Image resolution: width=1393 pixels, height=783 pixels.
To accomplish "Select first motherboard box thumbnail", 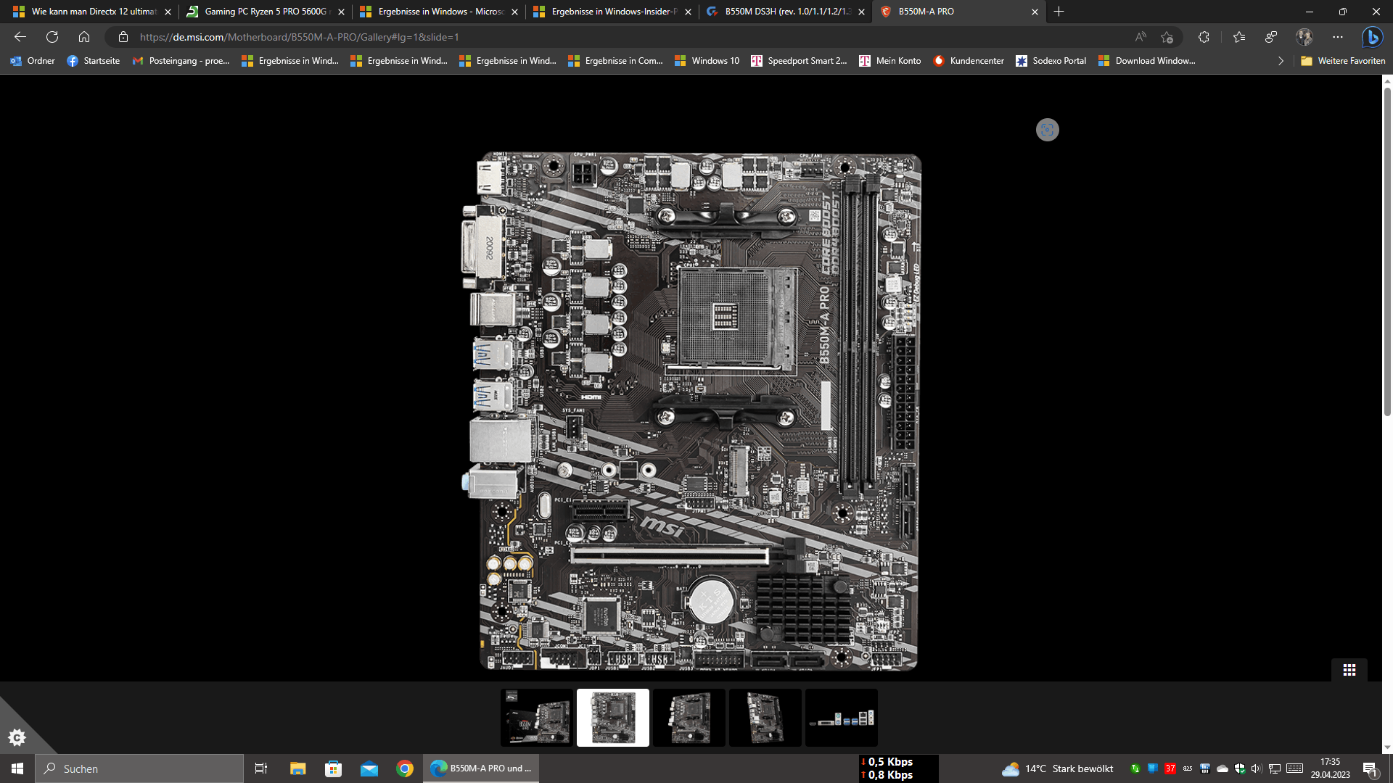I will pyautogui.click(x=537, y=718).
